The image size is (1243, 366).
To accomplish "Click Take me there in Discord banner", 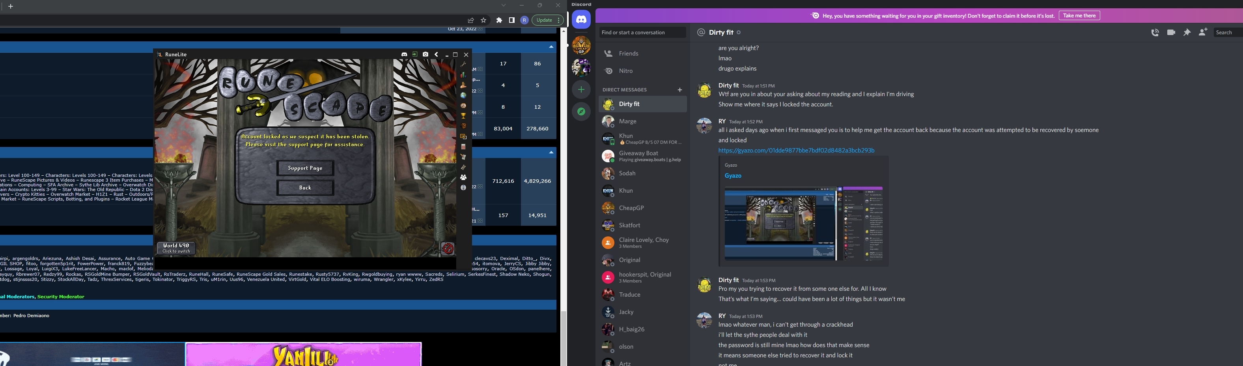I will click(x=1079, y=16).
